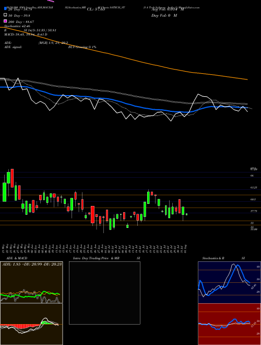Image resolution: width=261 pixels, height=345 pixels.
Task: Open the empty intraday trading price panel
Action: 104,293
